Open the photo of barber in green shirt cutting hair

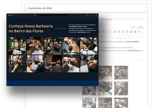click(35, 46)
